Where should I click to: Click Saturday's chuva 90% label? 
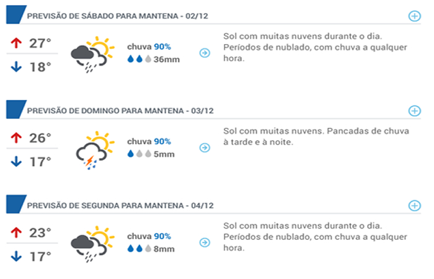tap(149, 46)
